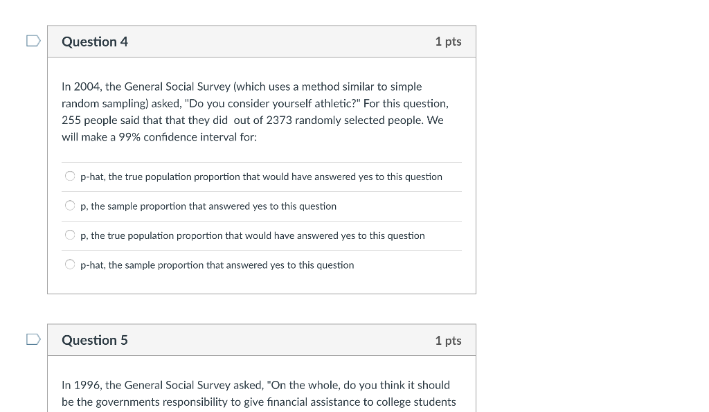The width and height of the screenshot is (709, 412).
Task: Select the first p-hat answer option
Action: [x=70, y=176]
